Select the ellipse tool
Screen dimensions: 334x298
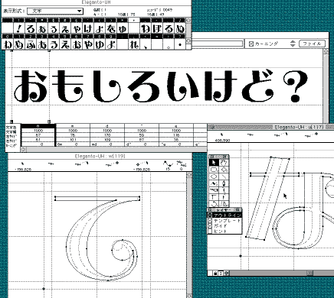(x=214, y=177)
